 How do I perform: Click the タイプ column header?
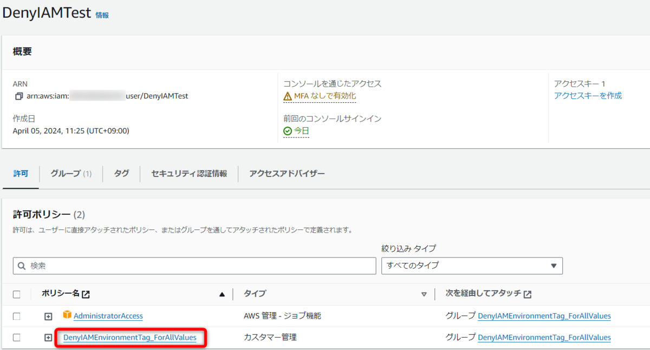255,294
